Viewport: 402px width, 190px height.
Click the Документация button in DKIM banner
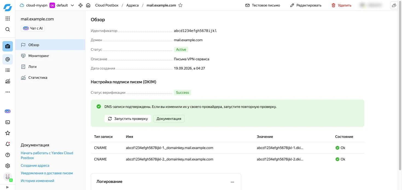(x=169, y=119)
